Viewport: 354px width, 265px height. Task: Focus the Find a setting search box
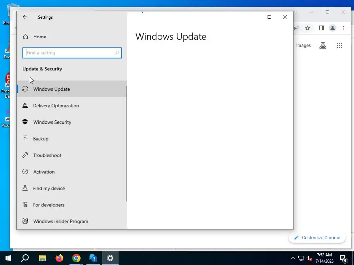tap(72, 53)
